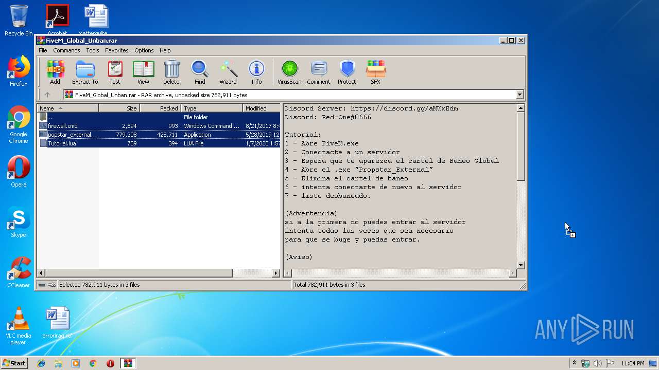Select the popstar_external application file
Image resolution: width=659 pixels, height=370 pixels.
[x=159, y=135]
